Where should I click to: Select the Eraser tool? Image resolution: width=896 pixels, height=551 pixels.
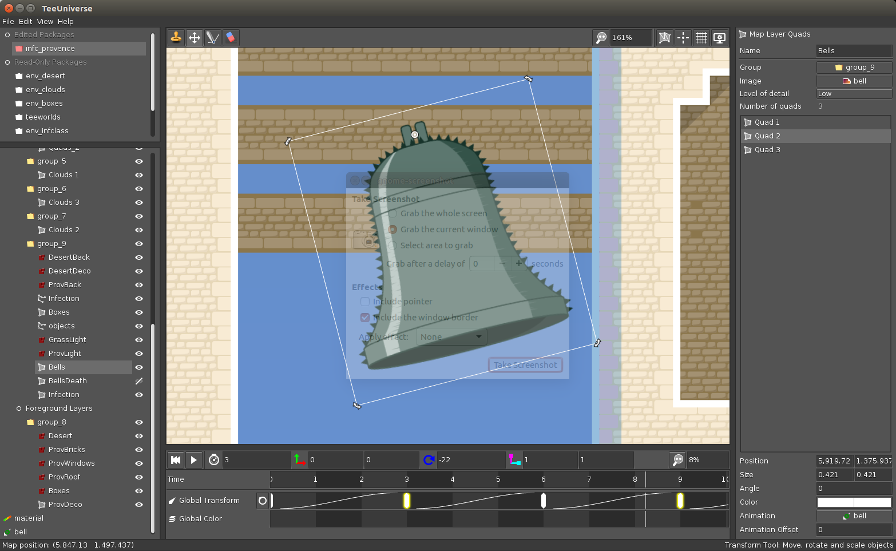[231, 38]
